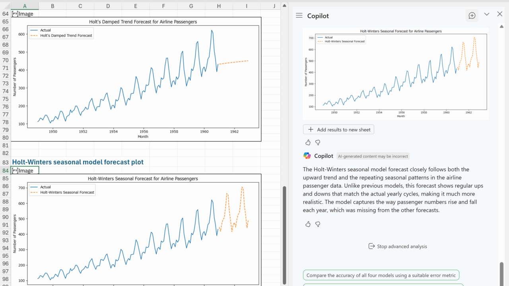Screen dimensions: 509x286
Task: Open the Copilot hamburger menu
Action: [x=299, y=15]
